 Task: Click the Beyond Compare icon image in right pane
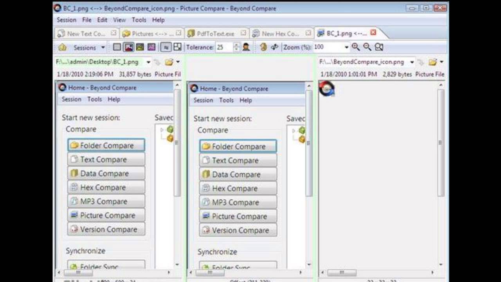tap(326, 89)
